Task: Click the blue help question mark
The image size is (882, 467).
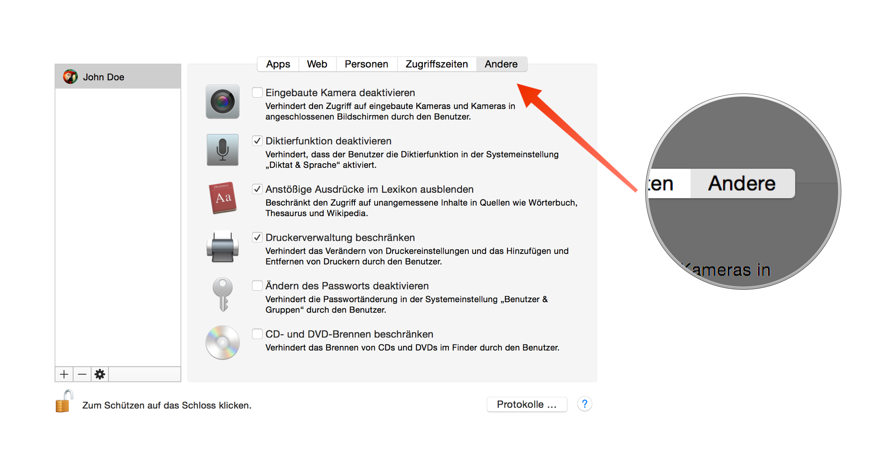Action: [584, 404]
